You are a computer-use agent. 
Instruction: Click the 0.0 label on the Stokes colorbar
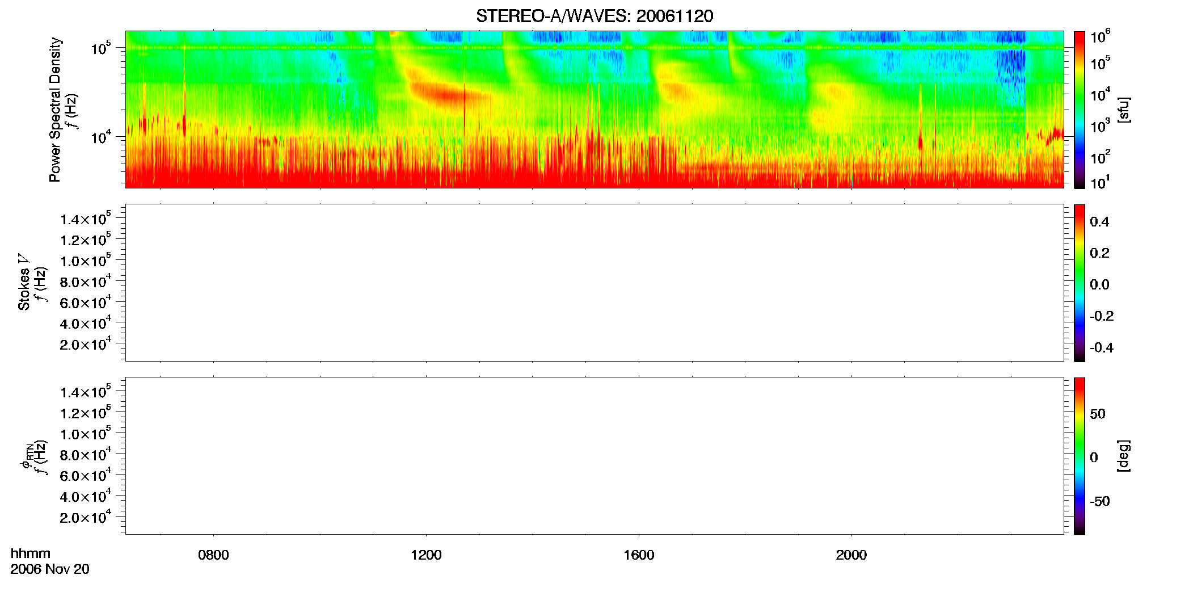pyautogui.click(x=1099, y=285)
